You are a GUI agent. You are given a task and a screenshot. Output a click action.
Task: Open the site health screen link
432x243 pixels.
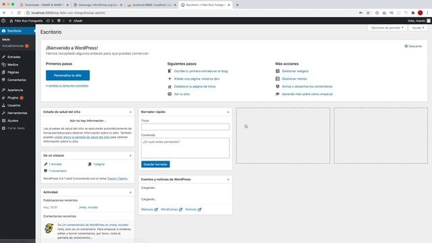[82, 137]
